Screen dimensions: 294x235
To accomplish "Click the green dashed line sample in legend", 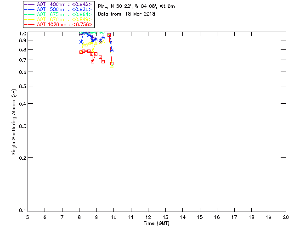I will [29, 14].
